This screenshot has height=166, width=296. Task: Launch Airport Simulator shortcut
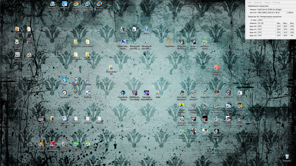tap(181, 108)
